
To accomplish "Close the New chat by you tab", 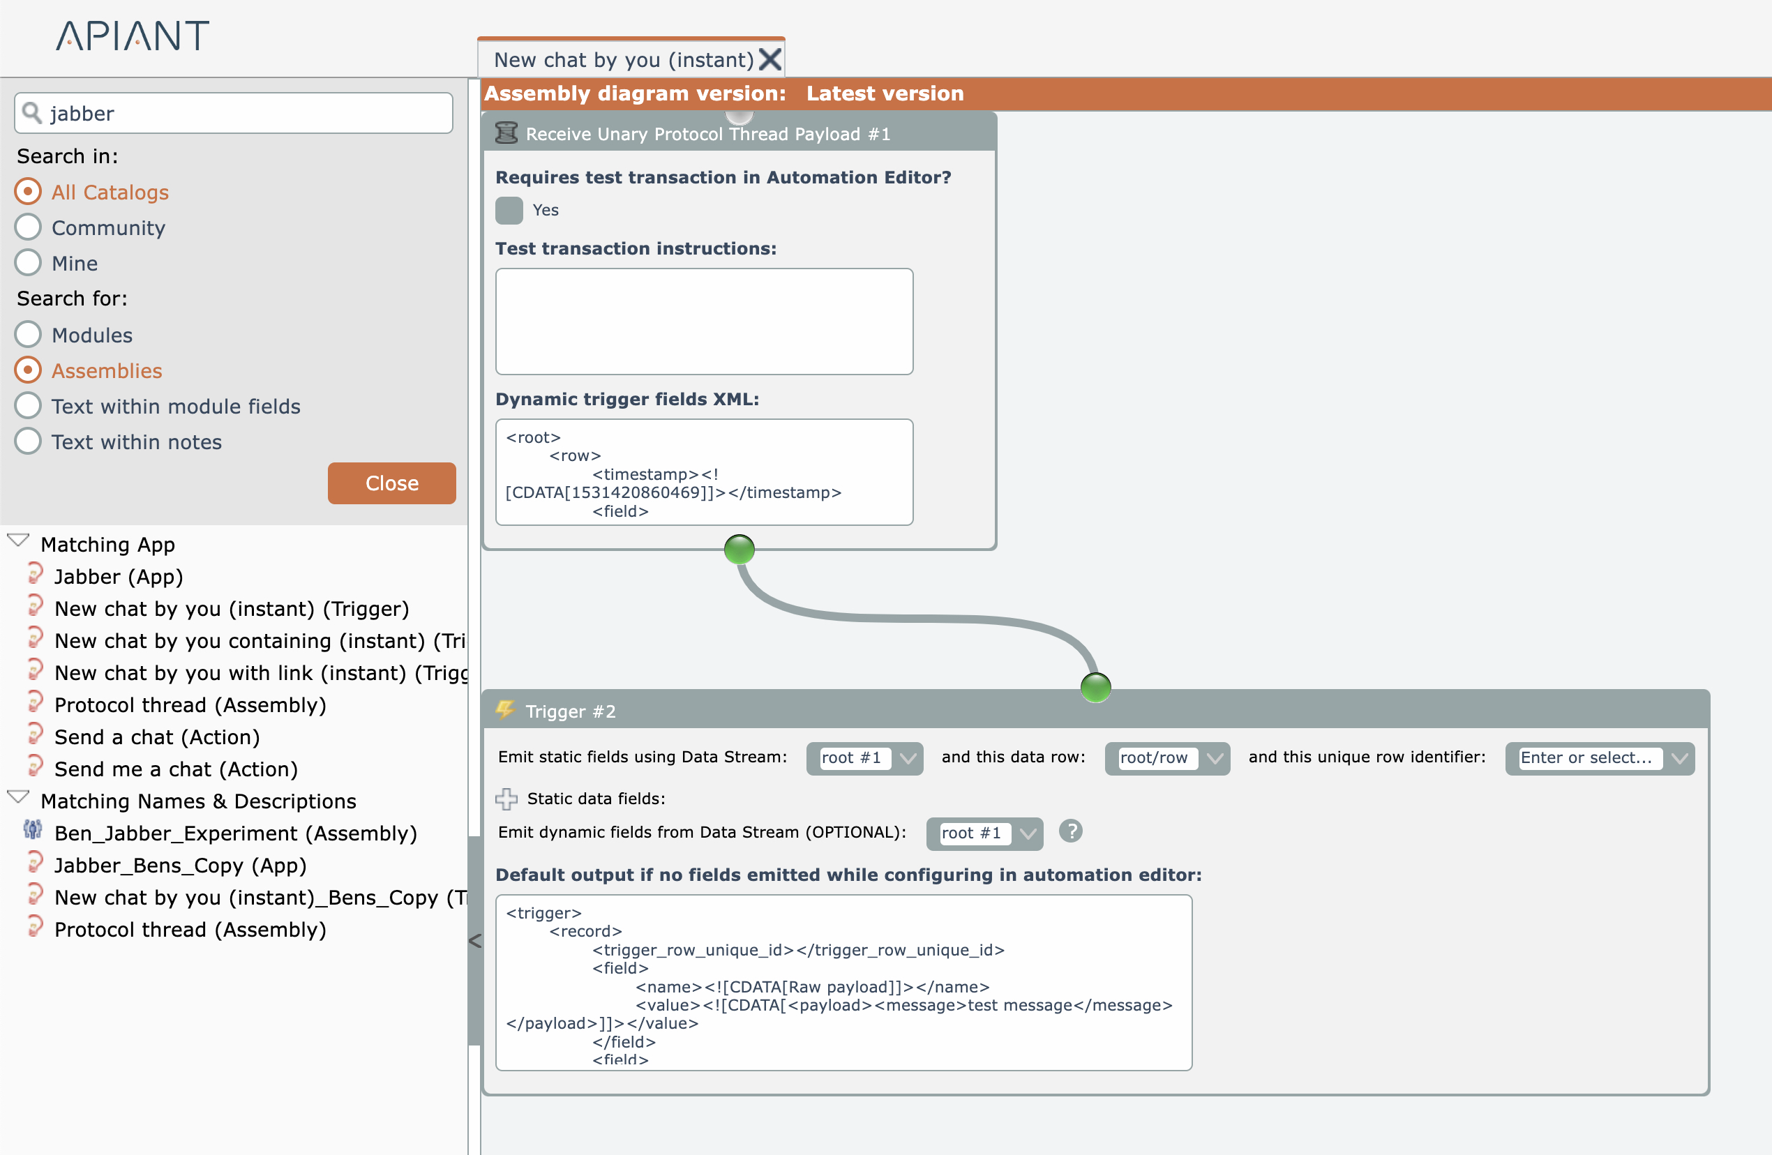I will 770,59.
